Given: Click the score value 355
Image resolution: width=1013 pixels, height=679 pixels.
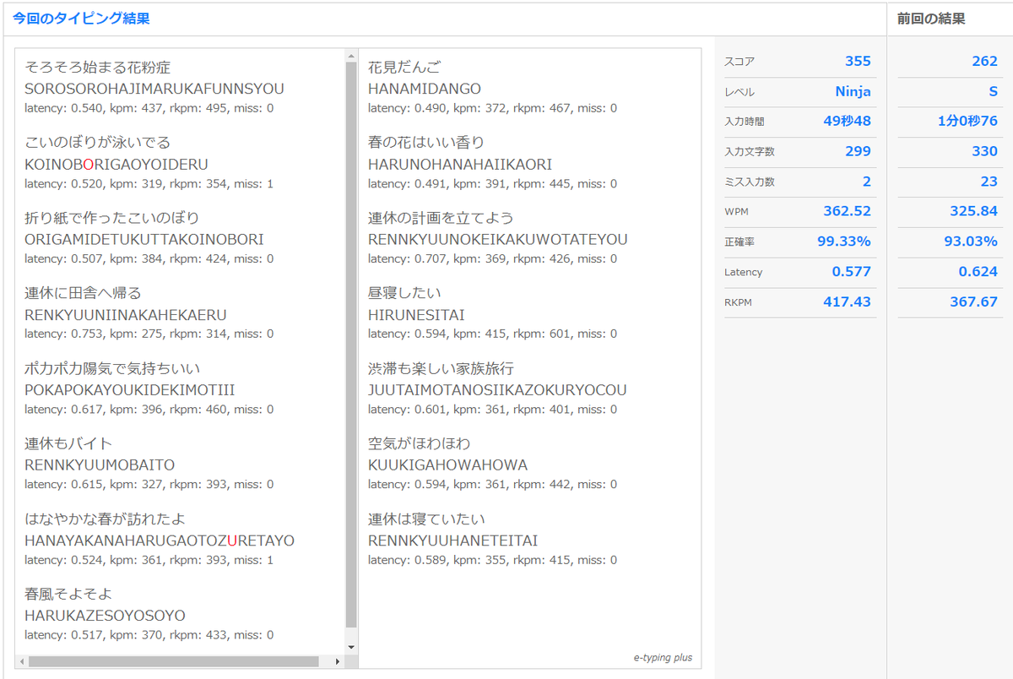Looking at the screenshot, I should (x=858, y=61).
